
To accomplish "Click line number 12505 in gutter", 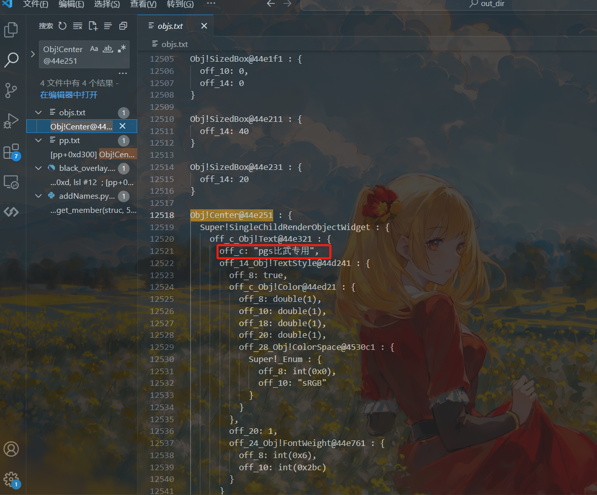I will (x=162, y=59).
